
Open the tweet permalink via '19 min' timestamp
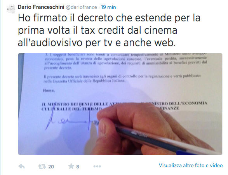coord(108,7)
